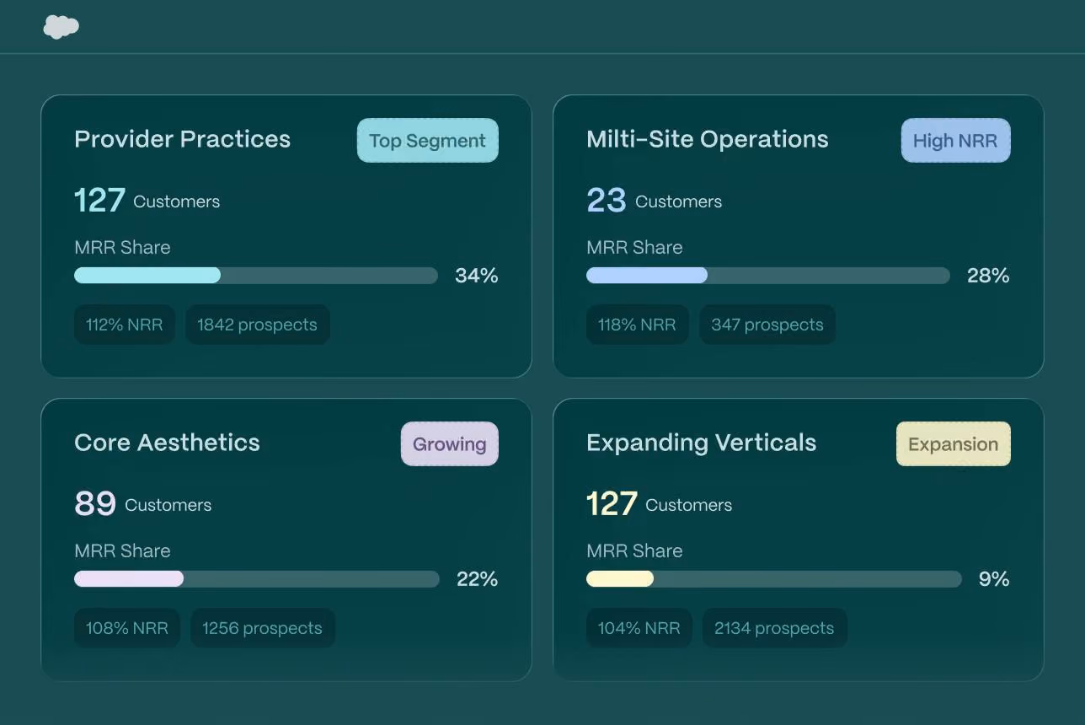The image size is (1085, 725).
Task: Click the Provider Practices MRR Share bar
Action: (256, 275)
